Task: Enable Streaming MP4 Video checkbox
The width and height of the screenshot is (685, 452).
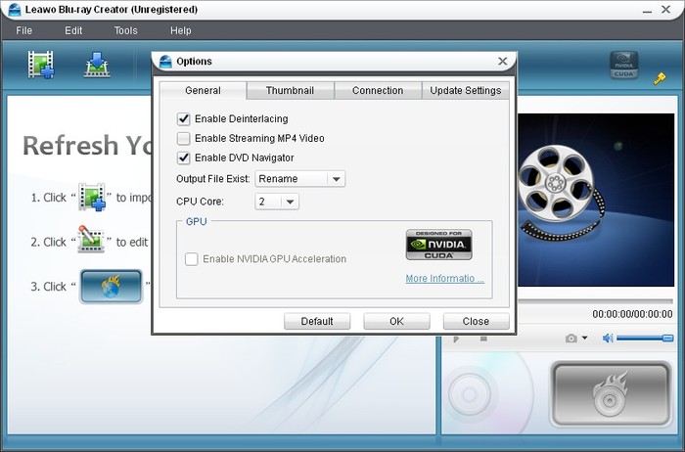Action: pyautogui.click(x=184, y=138)
